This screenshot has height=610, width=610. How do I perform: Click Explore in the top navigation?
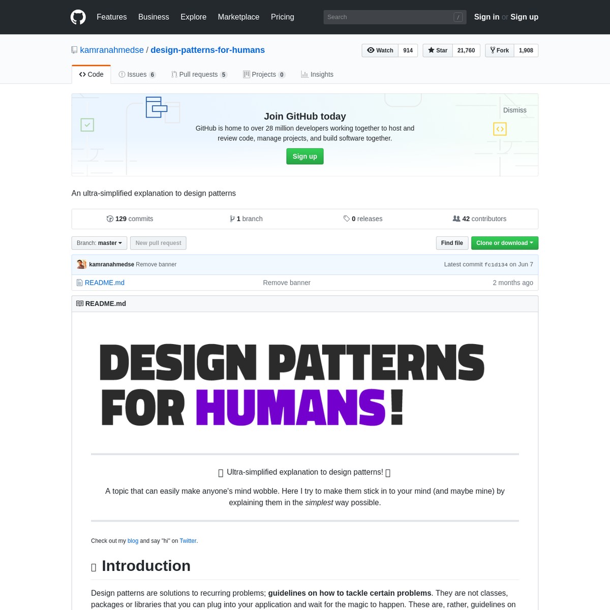[x=193, y=17]
